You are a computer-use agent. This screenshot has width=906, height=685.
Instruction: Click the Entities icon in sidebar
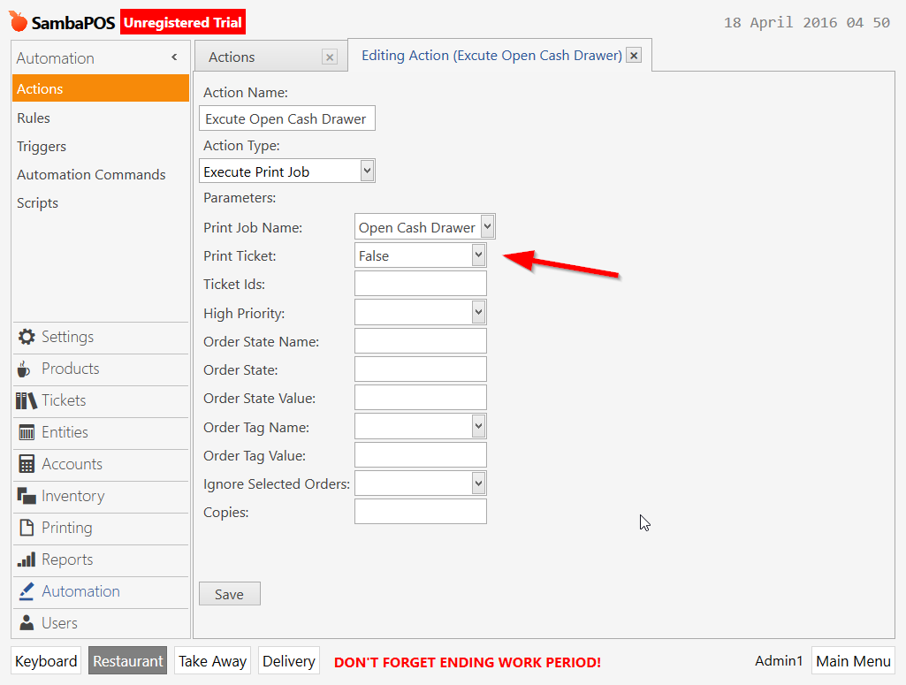point(27,432)
